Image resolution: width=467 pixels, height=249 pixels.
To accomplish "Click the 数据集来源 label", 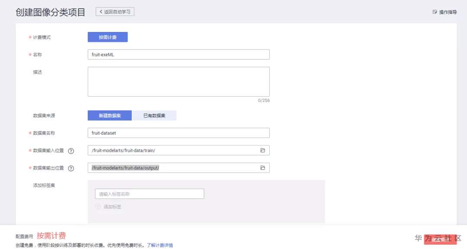I will point(44,116).
